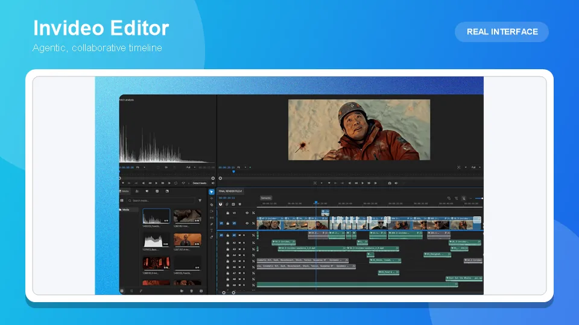Click the timeline zoom slider handle
The image size is (579, 325).
[x=482, y=198]
